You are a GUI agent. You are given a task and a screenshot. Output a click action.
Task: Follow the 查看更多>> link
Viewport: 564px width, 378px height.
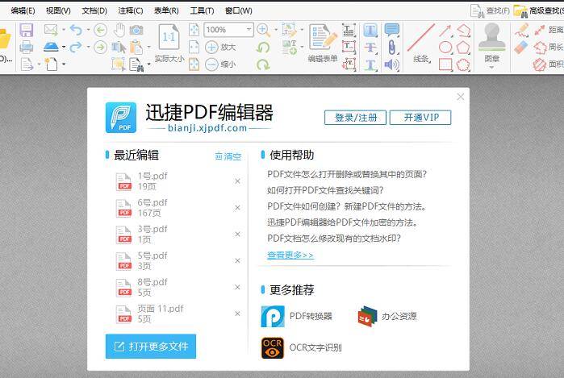tap(290, 255)
